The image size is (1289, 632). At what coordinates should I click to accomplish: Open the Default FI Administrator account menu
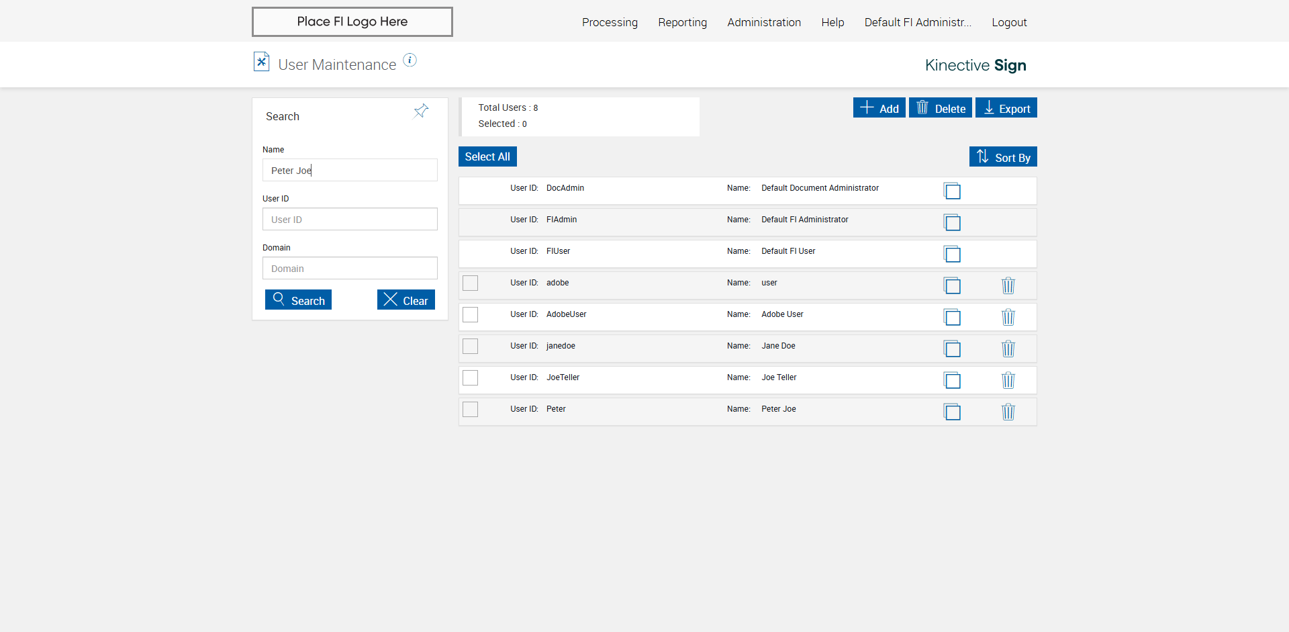point(918,22)
